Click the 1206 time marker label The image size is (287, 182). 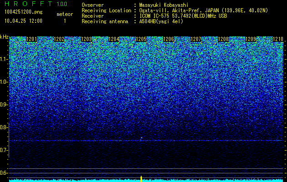tap(168, 39)
